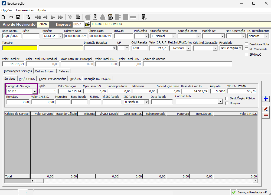Image resolution: width=271 pixels, height=195 pixels.
Task: Go to the next record arrow
Action: click(53, 17)
